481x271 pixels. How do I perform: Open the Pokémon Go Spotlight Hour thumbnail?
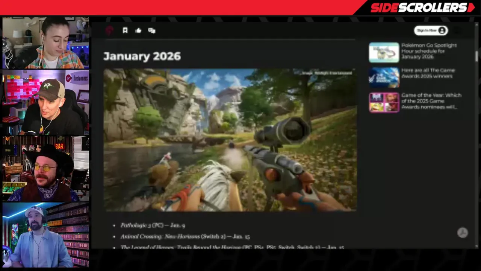pos(384,52)
